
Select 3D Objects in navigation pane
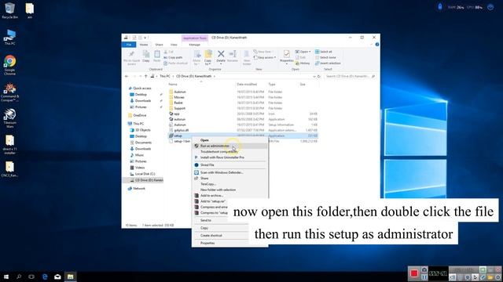click(x=142, y=130)
